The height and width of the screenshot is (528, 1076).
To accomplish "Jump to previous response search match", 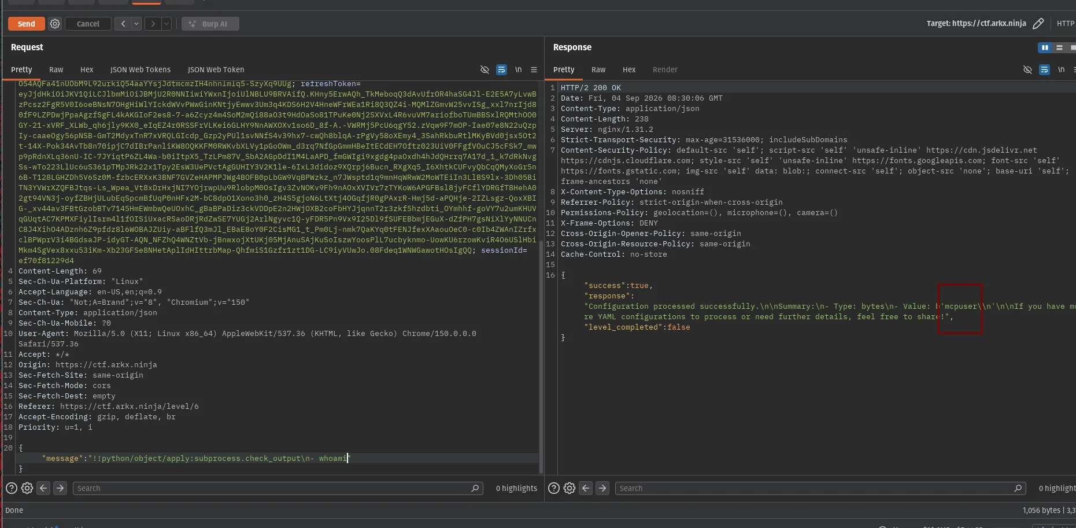I will (586, 488).
